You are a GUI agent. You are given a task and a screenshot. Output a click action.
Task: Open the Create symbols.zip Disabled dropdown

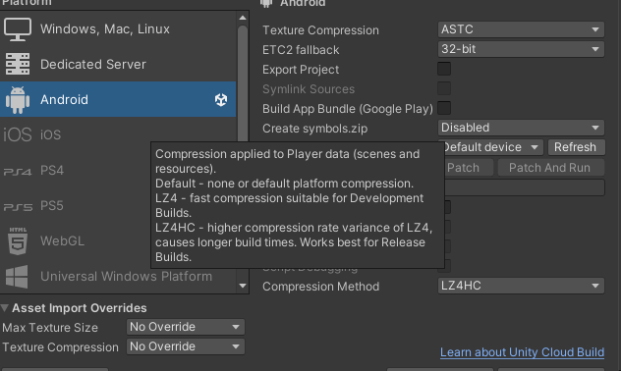521,128
